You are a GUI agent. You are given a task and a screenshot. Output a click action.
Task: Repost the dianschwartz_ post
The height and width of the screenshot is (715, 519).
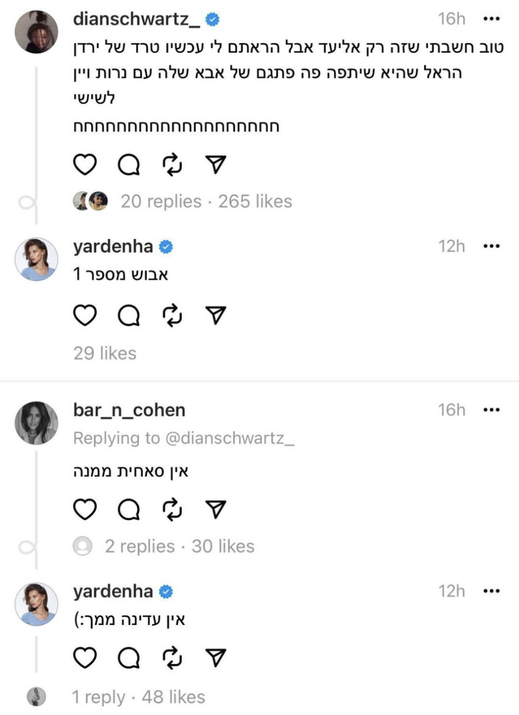(172, 165)
